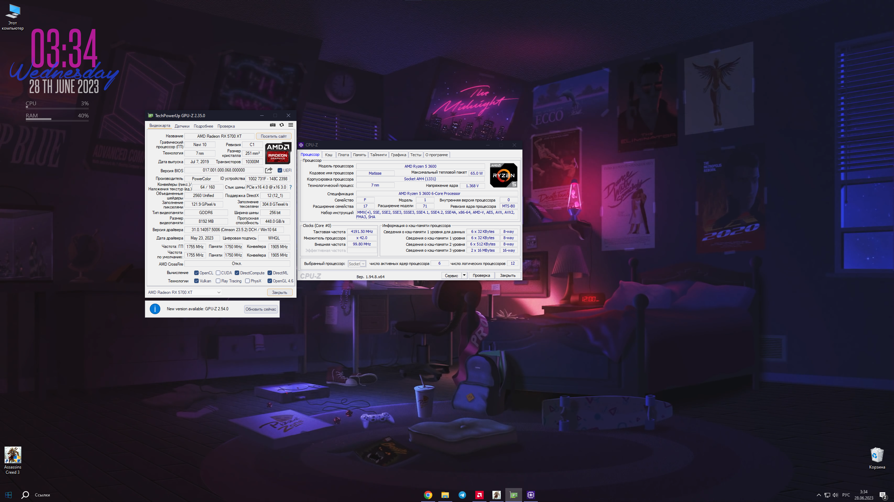
Task: Toggle the DirectCompute checkbox
Action: (237, 273)
